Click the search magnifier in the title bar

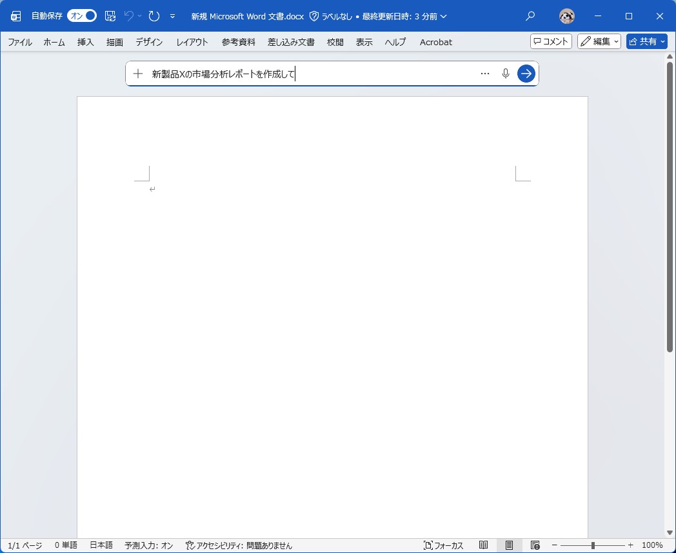tap(530, 16)
